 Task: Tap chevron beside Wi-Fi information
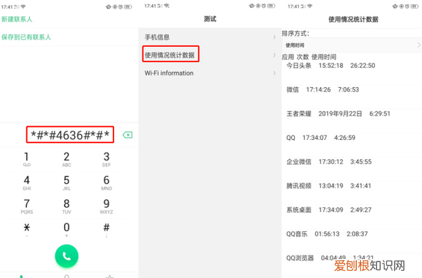[274, 73]
